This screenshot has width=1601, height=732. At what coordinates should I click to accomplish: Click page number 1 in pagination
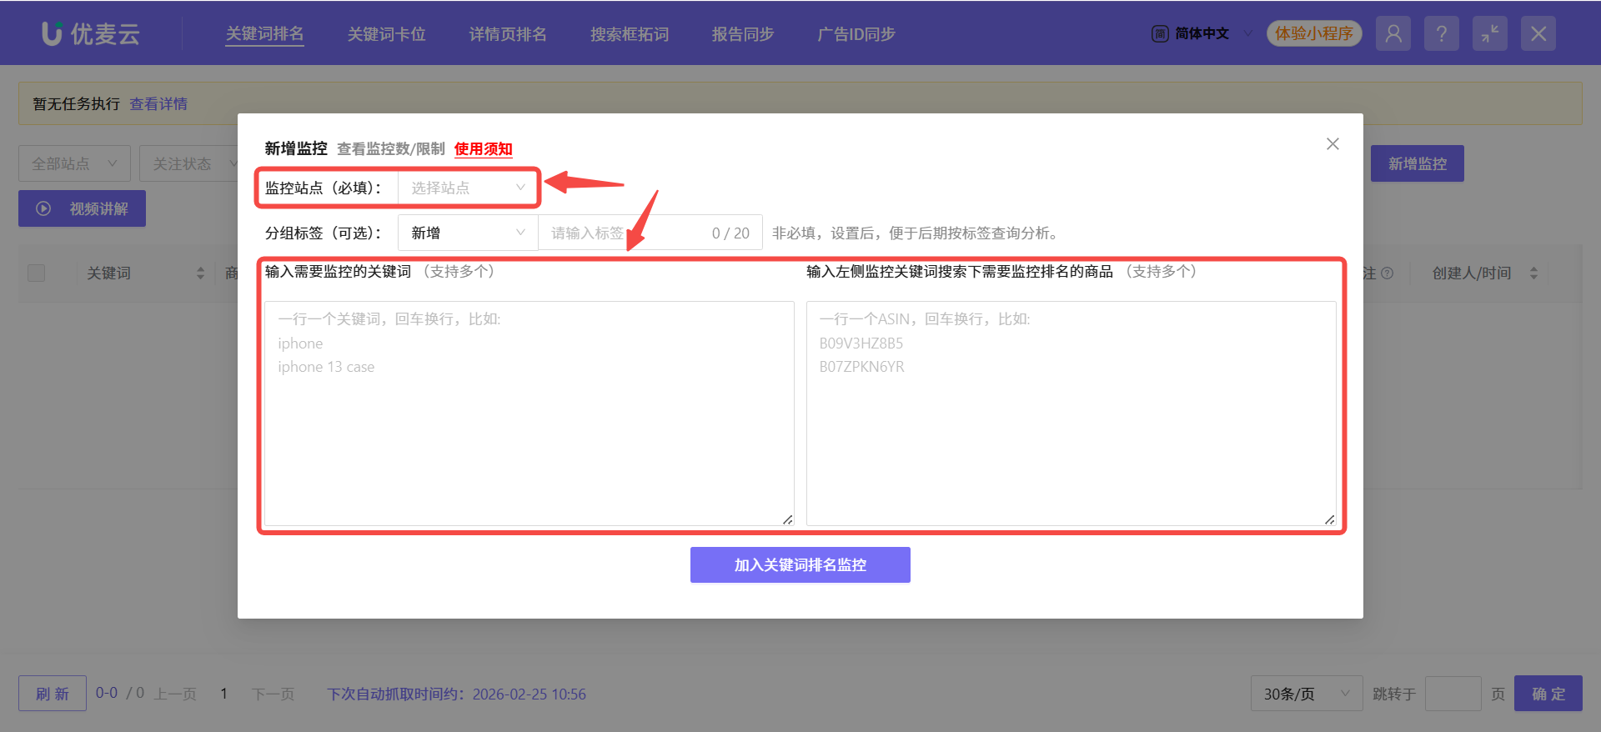click(x=223, y=694)
